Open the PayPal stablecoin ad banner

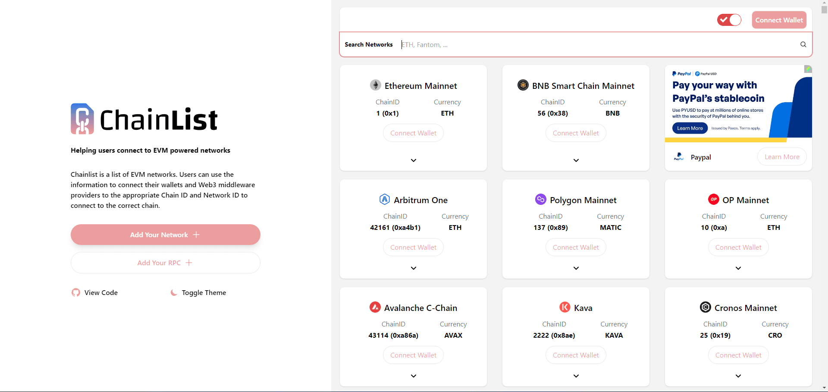738,103
